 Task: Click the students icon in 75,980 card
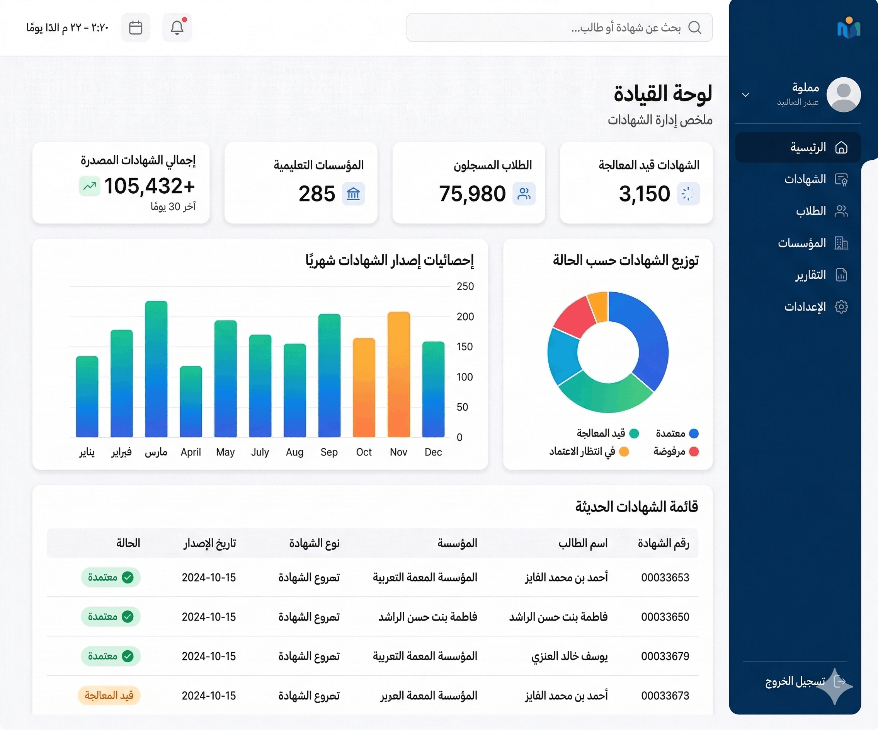pos(524,194)
